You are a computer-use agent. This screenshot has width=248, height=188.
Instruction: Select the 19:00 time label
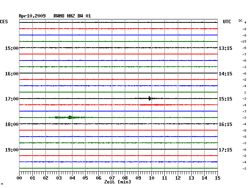click(x=12, y=150)
